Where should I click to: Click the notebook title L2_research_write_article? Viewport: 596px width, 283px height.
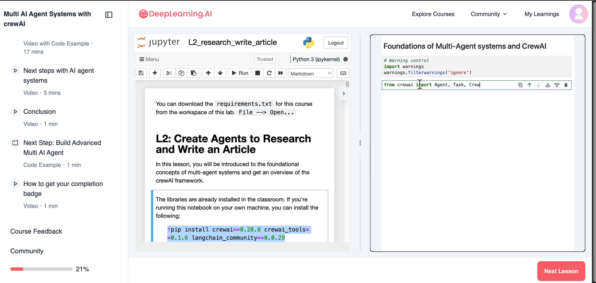(233, 42)
